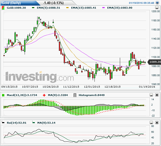This screenshot has height=146, width=161.
Task: Close the RSI indicator panel
Action: [x=157, y=123]
